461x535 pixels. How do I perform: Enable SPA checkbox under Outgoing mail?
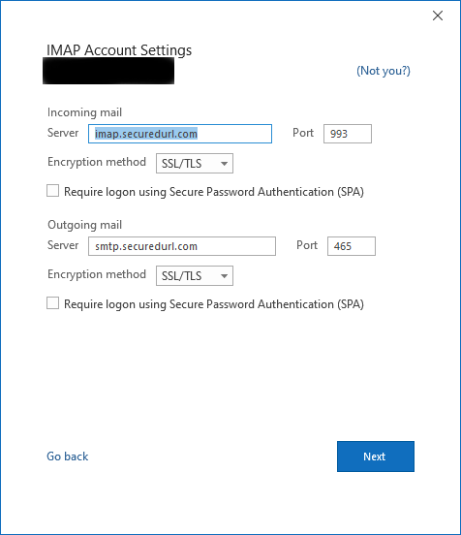click(53, 303)
